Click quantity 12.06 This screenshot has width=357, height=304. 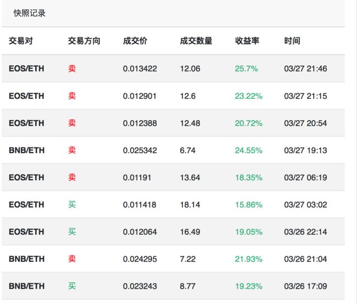(190, 69)
